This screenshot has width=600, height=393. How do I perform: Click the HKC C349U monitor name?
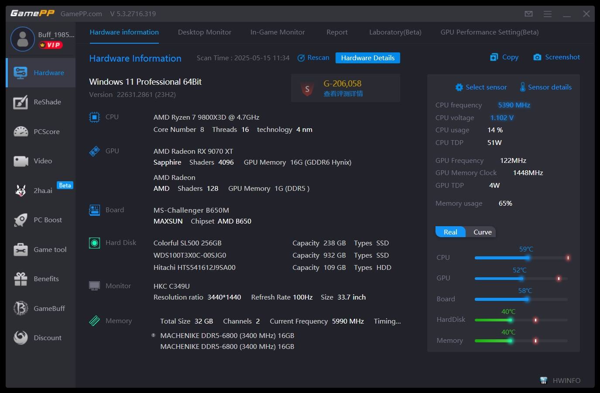[x=171, y=286]
